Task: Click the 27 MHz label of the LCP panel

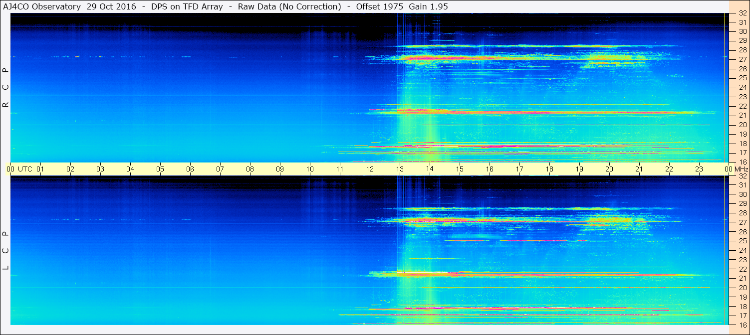Action: [x=742, y=222]
